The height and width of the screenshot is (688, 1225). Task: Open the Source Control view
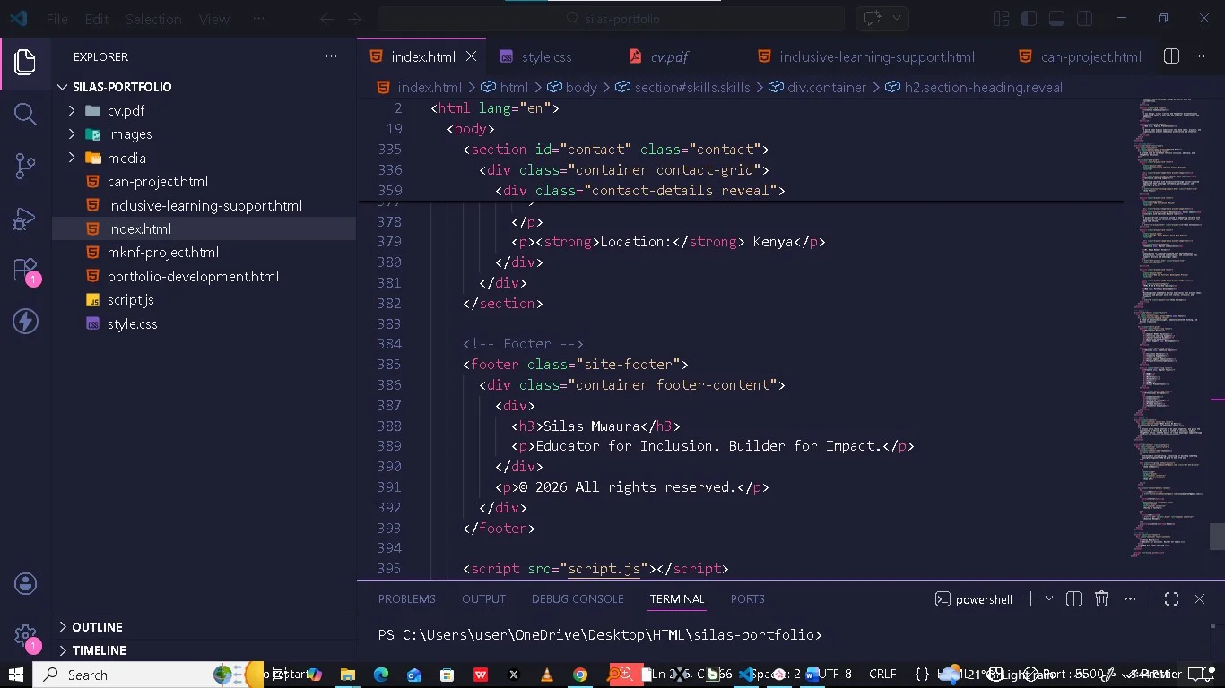[25, 166]
